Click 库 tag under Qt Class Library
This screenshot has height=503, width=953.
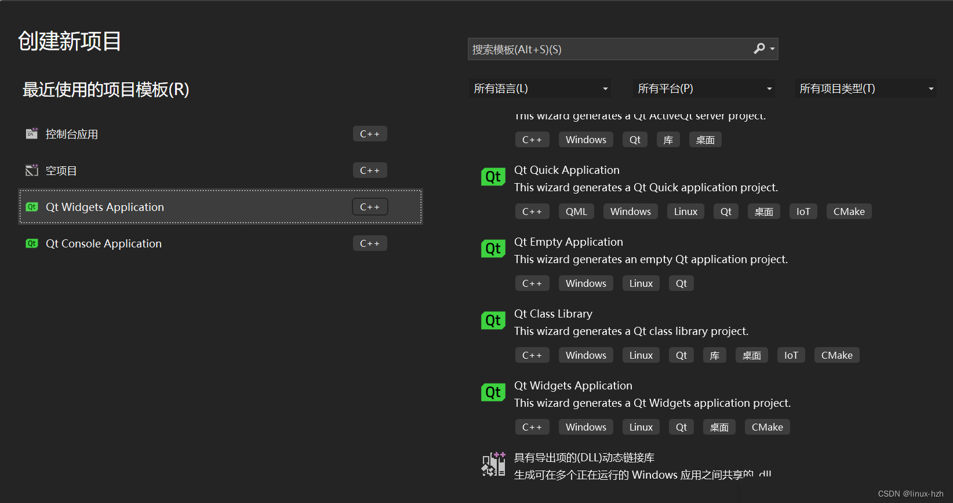[715, 355]
